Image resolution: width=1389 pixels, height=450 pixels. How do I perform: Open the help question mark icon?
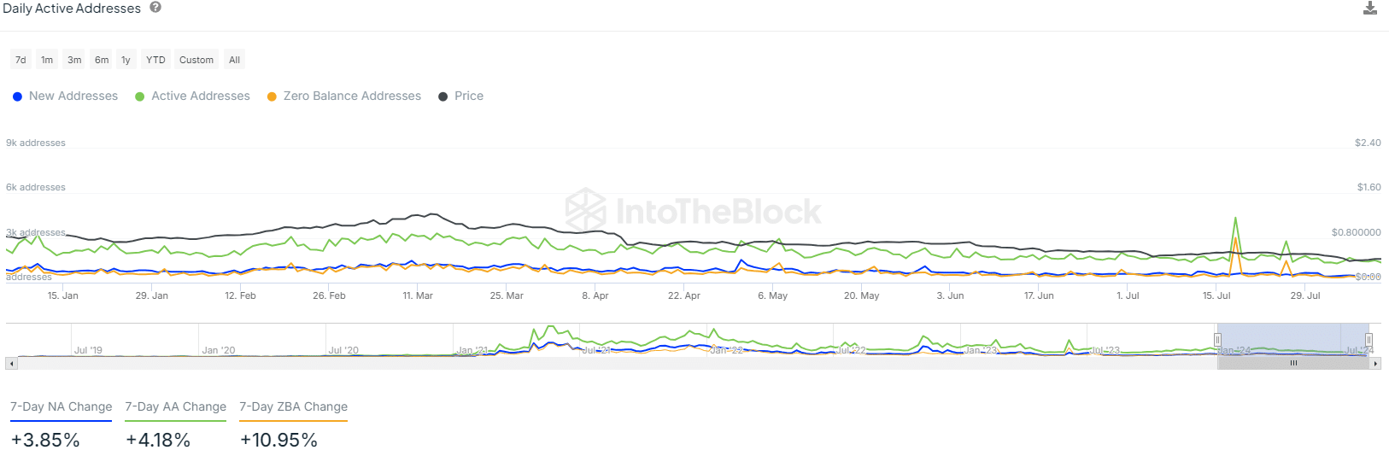(x=155, y=7)
